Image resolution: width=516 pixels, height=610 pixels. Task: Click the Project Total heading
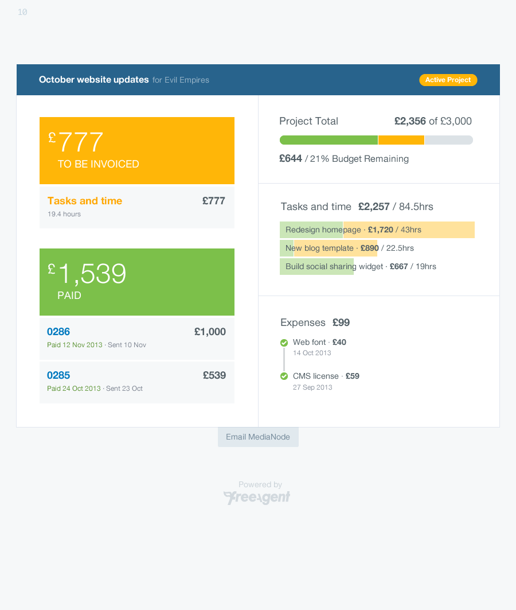click(308, 121)
